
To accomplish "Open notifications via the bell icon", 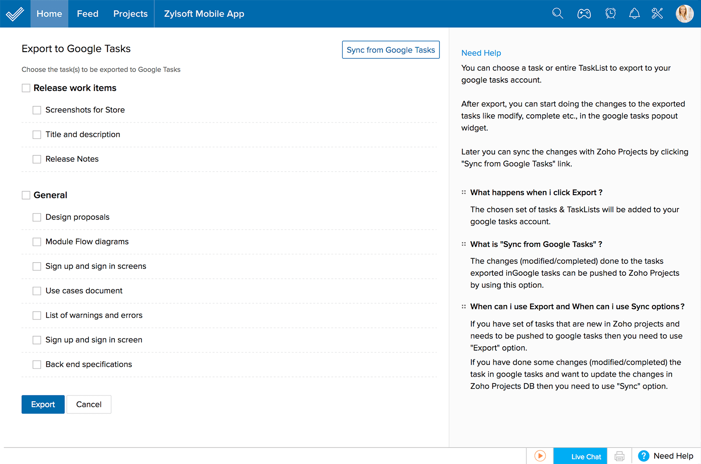I will [634, 14].
